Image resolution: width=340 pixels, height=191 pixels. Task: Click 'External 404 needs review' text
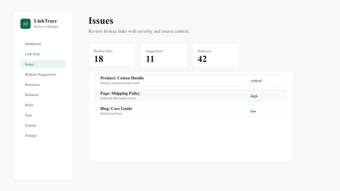point(118,98)
